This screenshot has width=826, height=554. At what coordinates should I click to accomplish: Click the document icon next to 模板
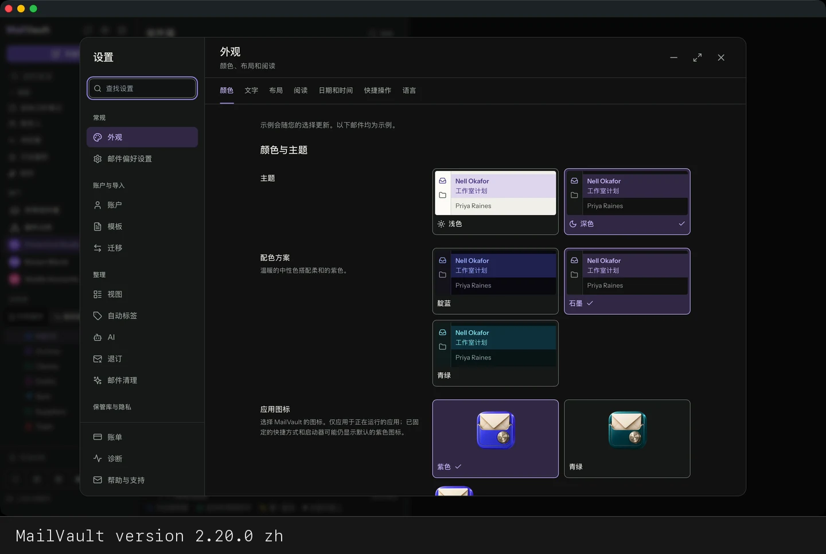98,227
